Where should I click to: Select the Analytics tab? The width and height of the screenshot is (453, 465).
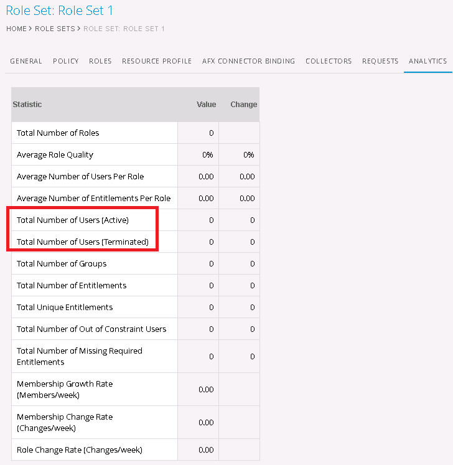pos(427,61)
